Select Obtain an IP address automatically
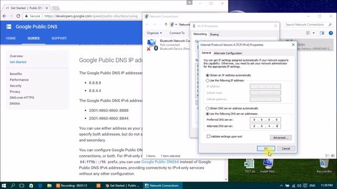337x189 pixels. point(229,75)
